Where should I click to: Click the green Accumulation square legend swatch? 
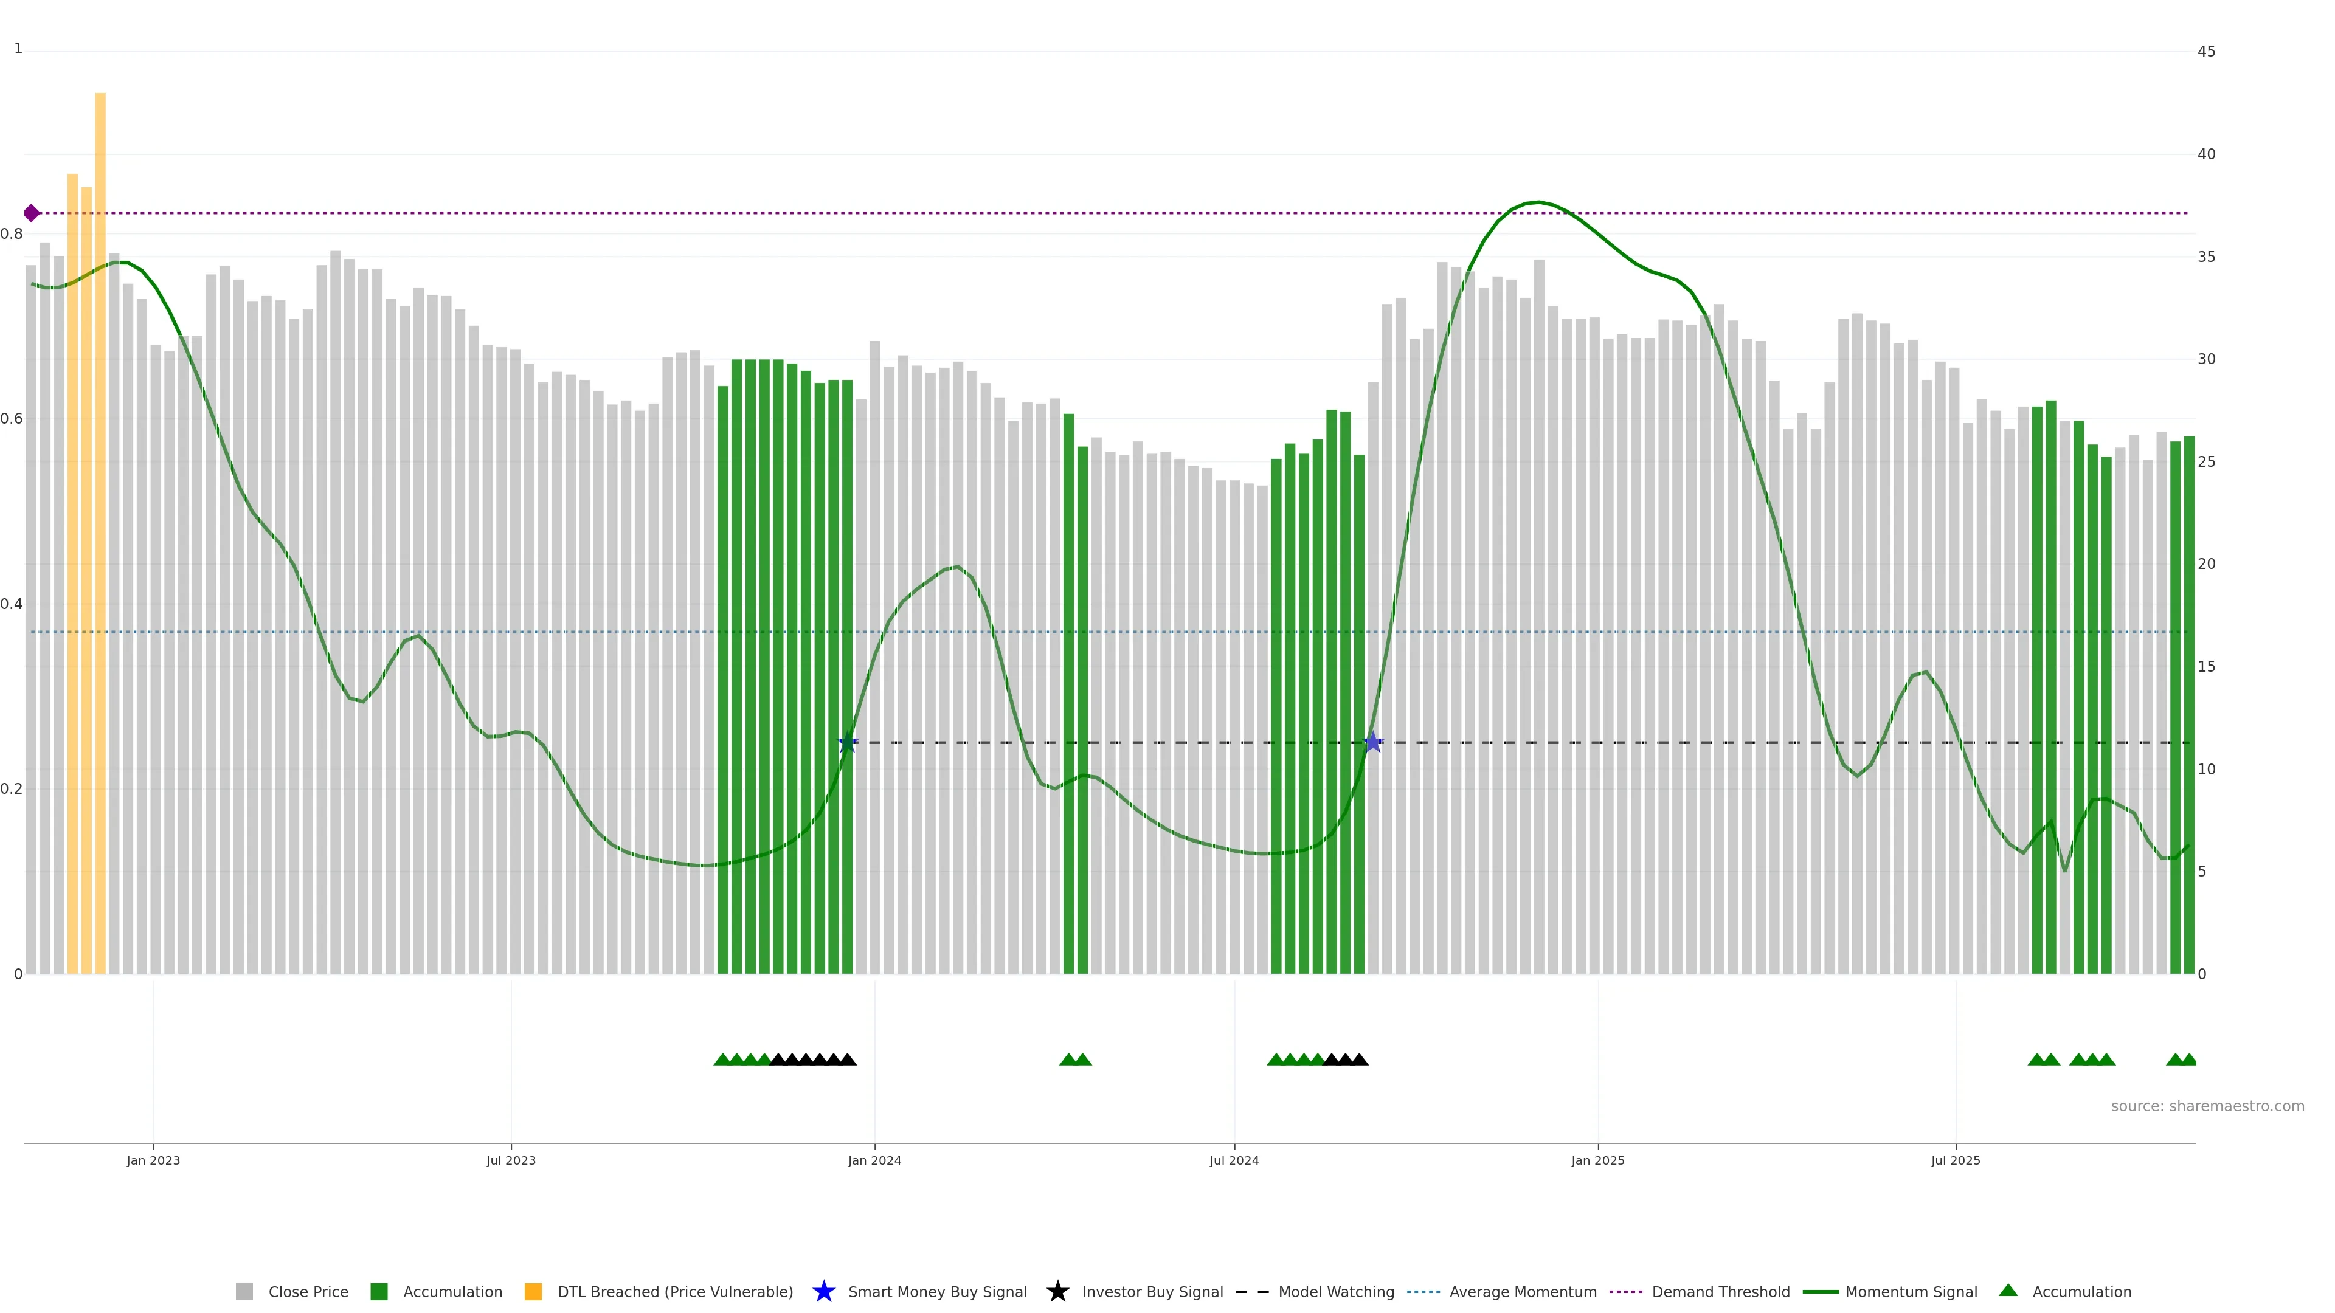pos(379,1291)
